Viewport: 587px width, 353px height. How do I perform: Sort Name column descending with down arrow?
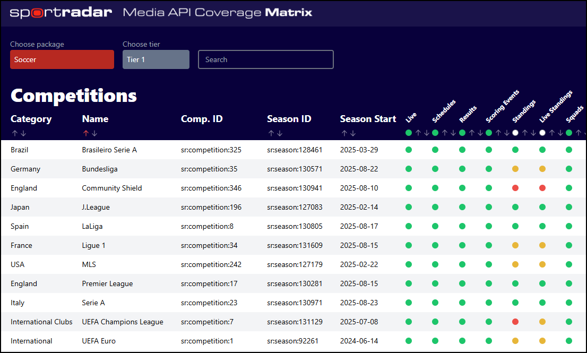tap(94, 133)
